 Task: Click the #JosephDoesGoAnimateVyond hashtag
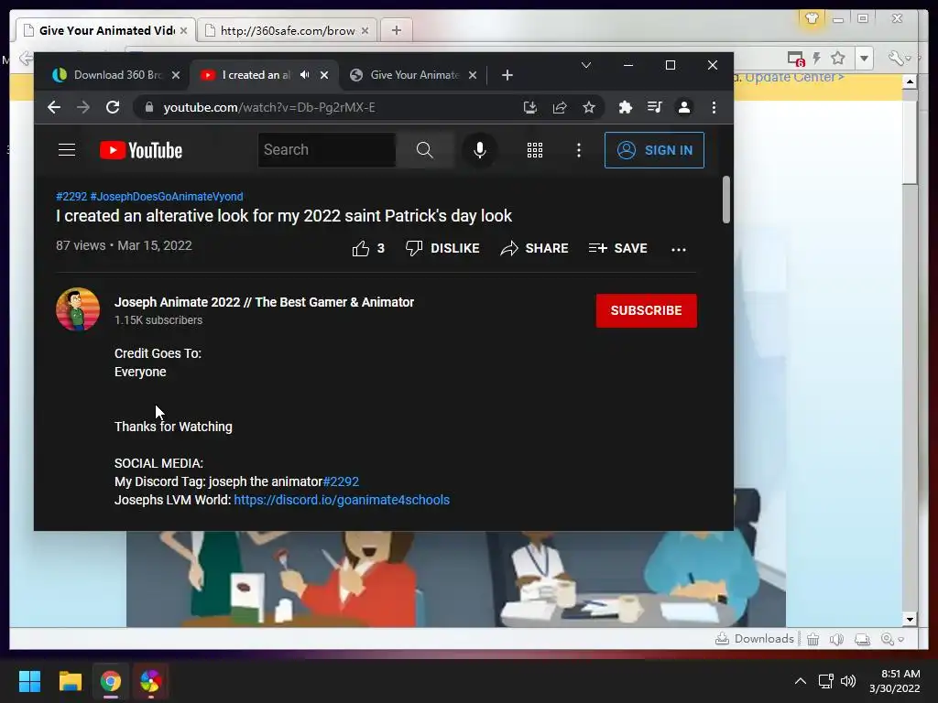click(167, 196)
